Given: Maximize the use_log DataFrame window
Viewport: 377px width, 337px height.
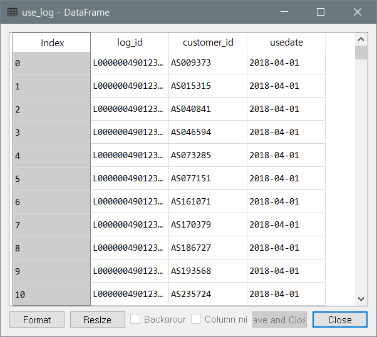Looking at the screenshot, I should (x=321, y=12).
